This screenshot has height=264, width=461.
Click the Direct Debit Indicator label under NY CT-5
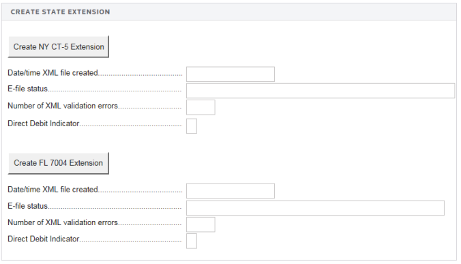pyautogui.click(x=44, y=123)
